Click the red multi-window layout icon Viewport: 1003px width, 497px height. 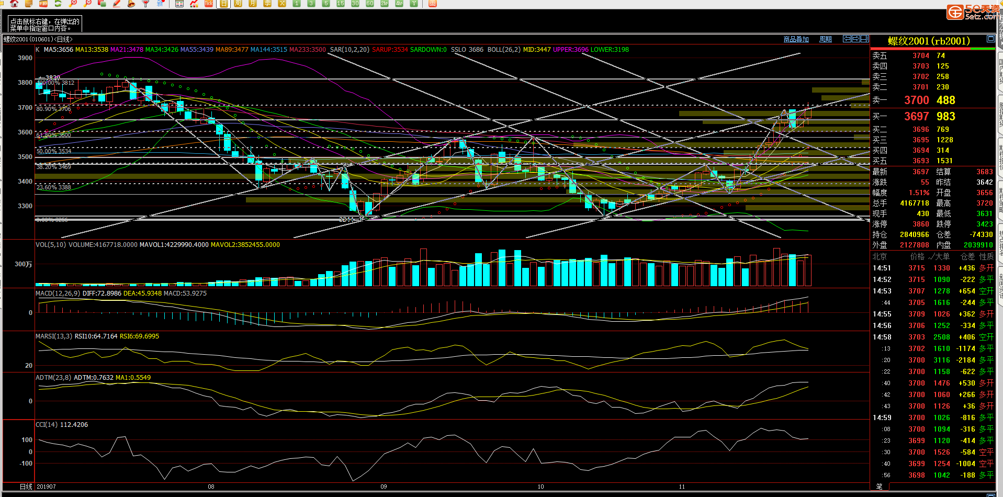pyautogui.click(x=433, y=3)
